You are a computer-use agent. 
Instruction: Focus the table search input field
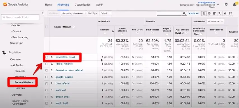169,13
